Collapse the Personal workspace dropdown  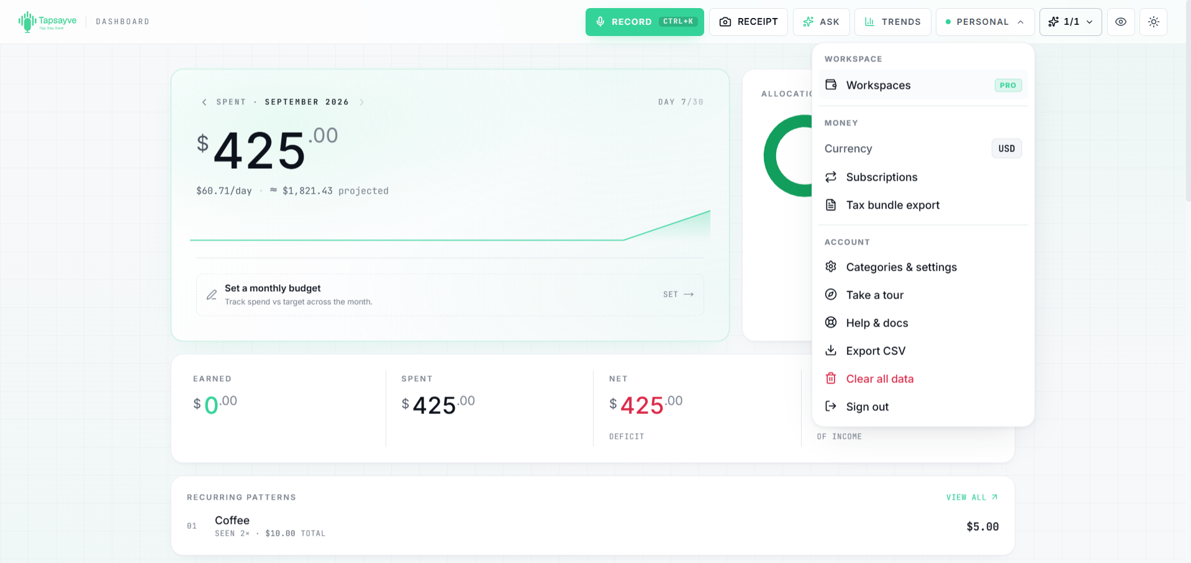pos(985,22)
